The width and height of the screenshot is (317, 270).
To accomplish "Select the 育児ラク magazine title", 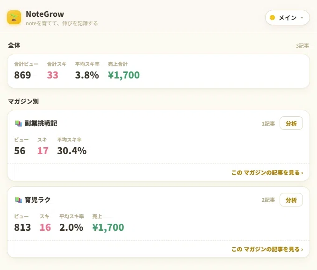I will tap(37, 200).
